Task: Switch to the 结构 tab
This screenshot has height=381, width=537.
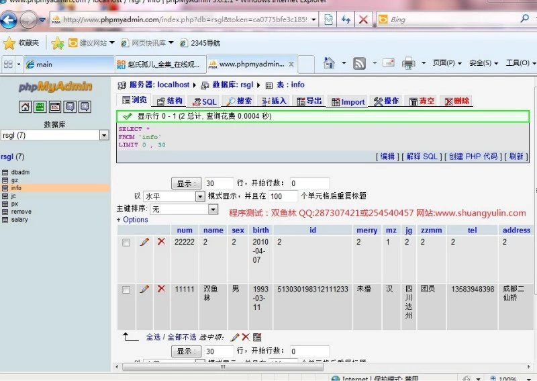Action: tap(170, 101)
